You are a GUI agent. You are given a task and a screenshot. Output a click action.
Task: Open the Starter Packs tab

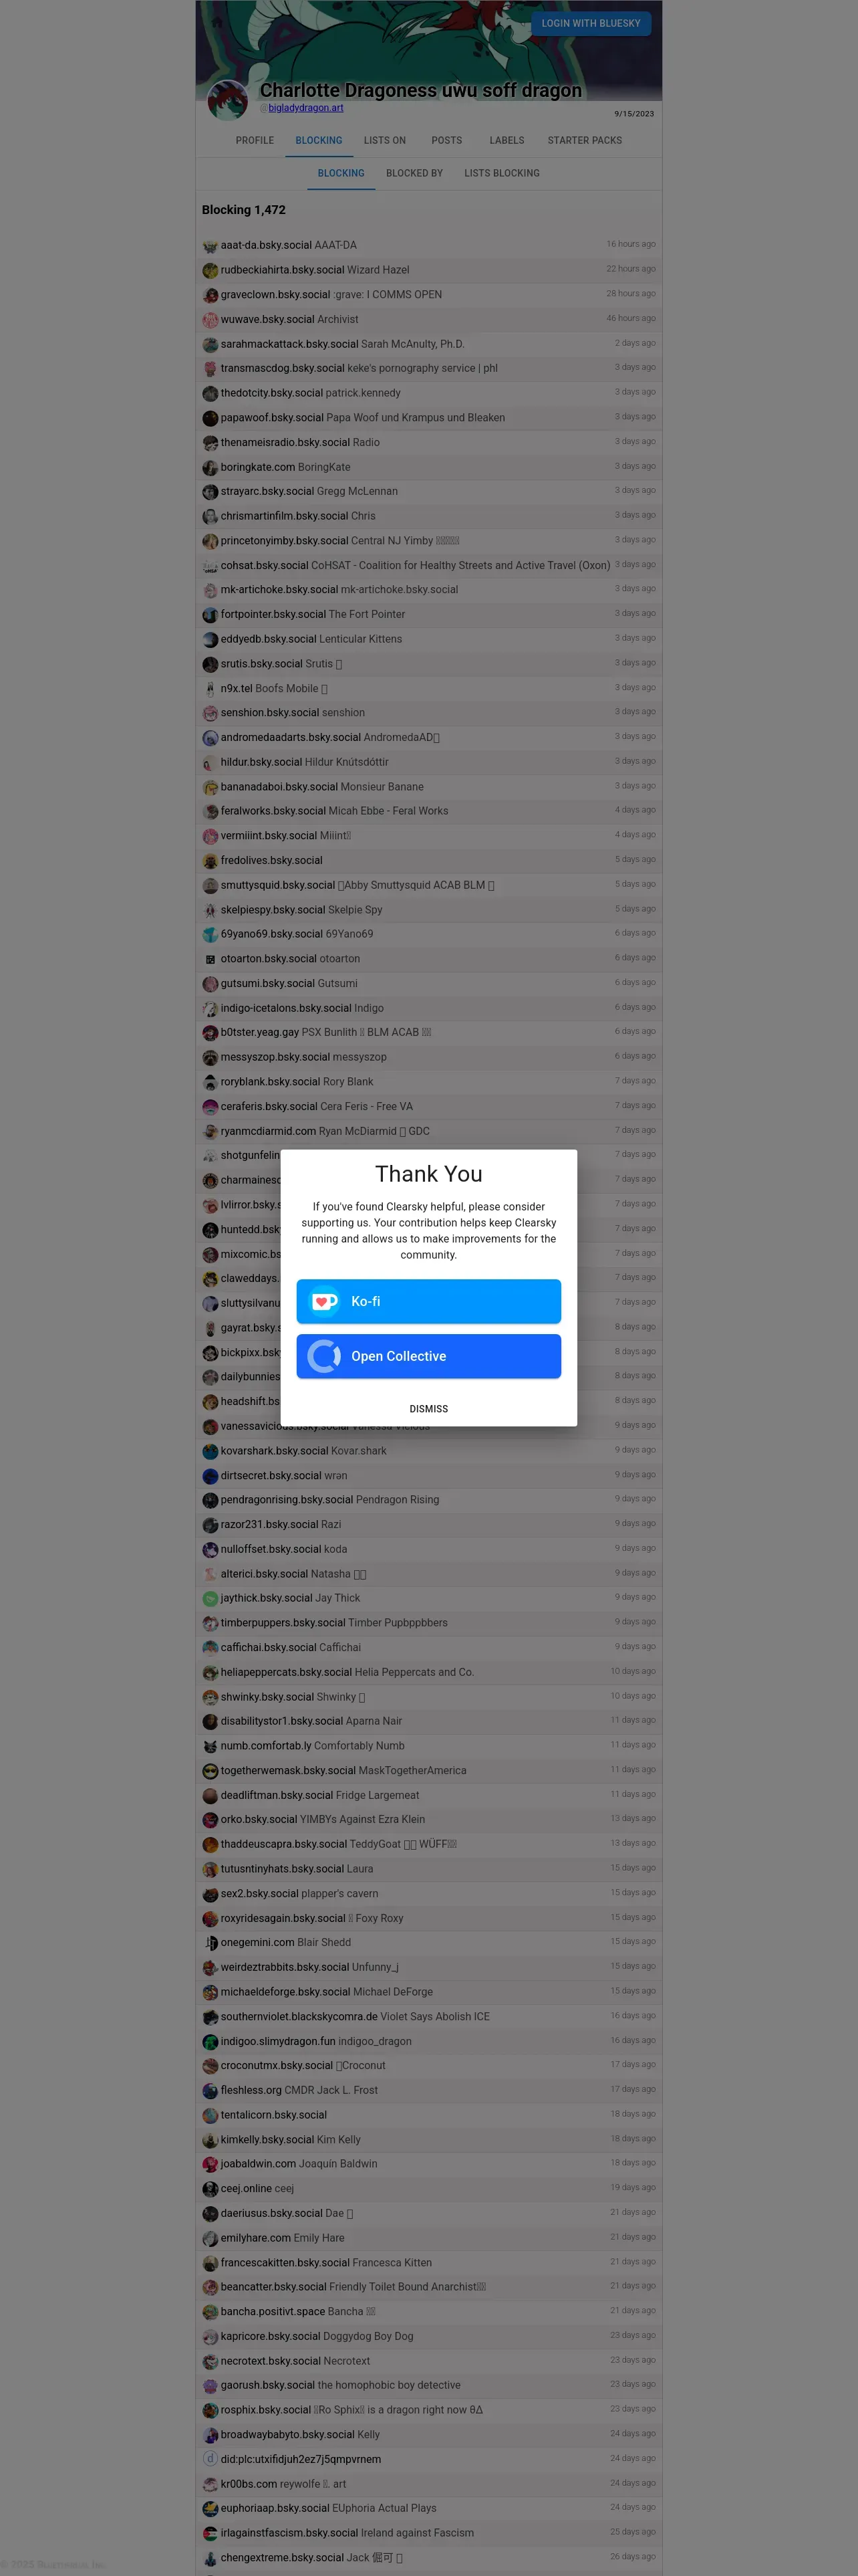pyautogui.click(x=584, y=140)
